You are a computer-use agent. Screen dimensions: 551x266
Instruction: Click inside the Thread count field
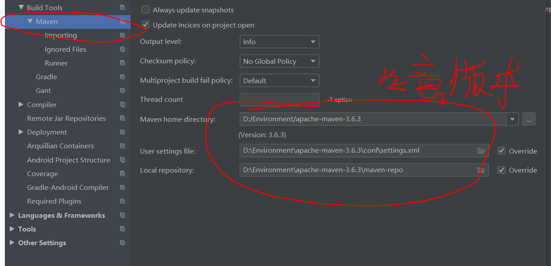point(279,100)
